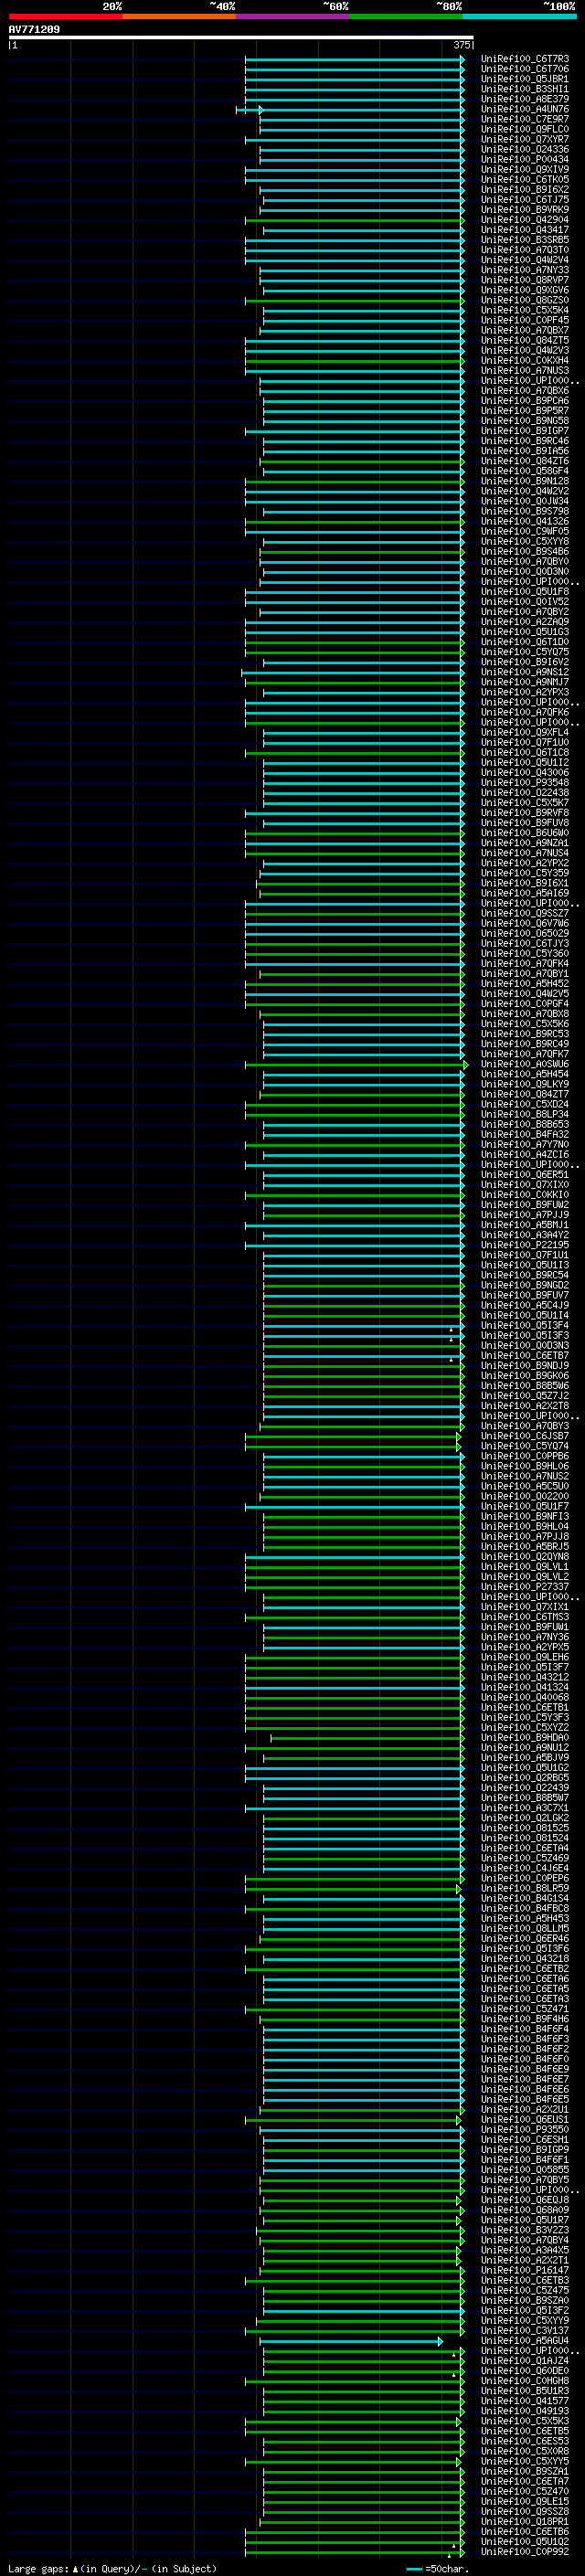
Task: Select hit UniRef100_C5X5K4
Action: click(524, 310)
